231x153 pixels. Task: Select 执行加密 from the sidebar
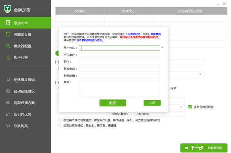pyautogui.click(x=25, y=58)
